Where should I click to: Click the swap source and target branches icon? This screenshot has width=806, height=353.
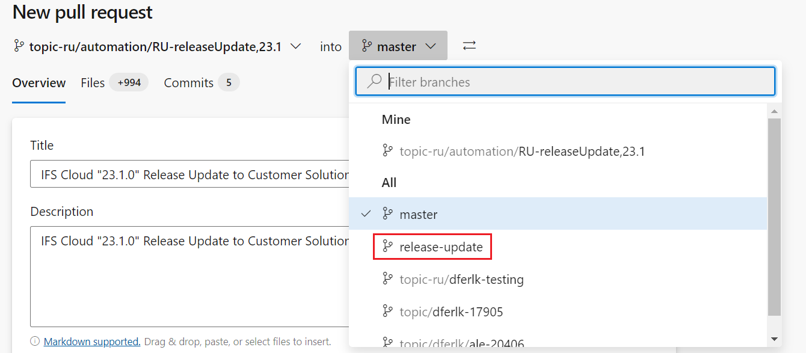click(469, 45)
